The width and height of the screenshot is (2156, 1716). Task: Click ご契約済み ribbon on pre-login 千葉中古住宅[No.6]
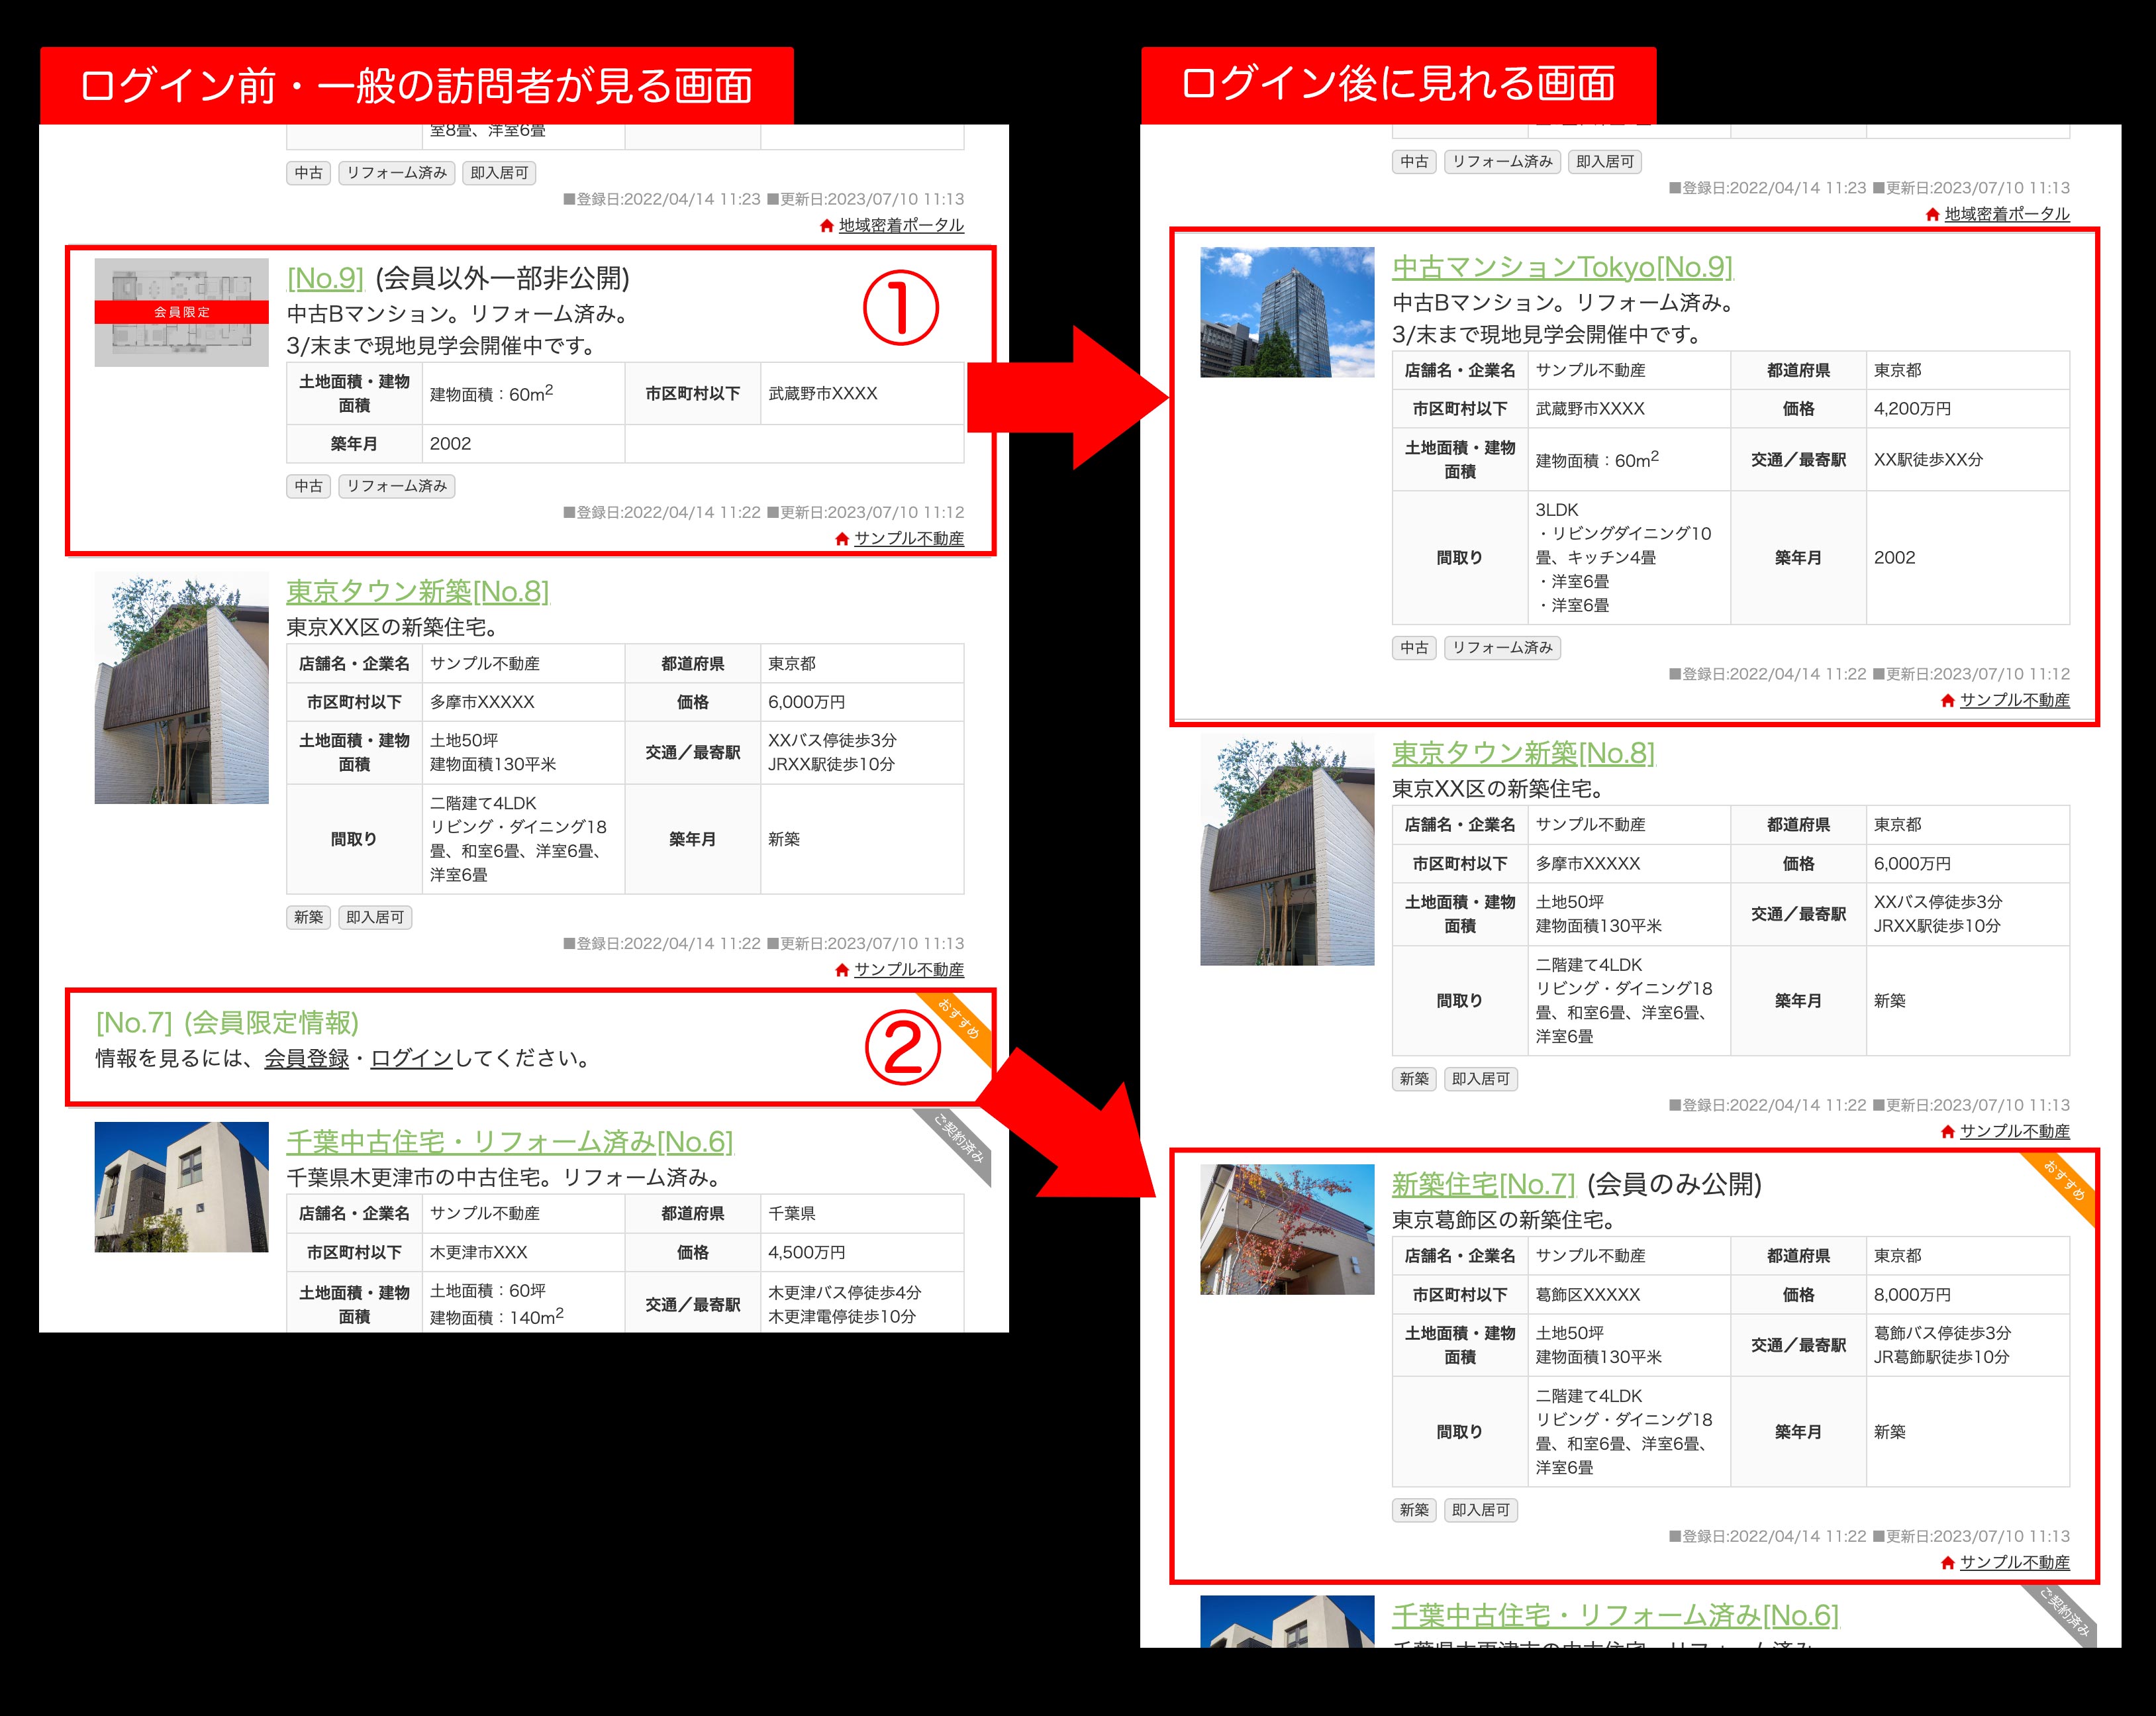(x=958, y=1140)
